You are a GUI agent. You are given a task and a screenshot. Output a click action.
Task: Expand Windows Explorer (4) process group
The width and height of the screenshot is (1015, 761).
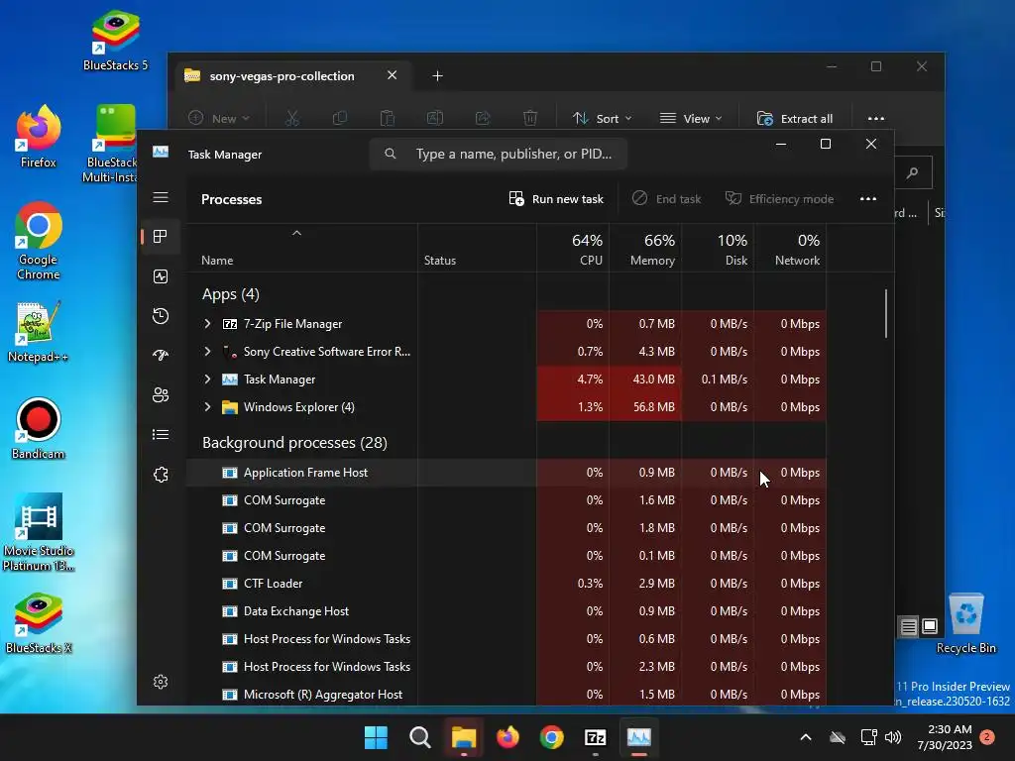click(207, 407)
